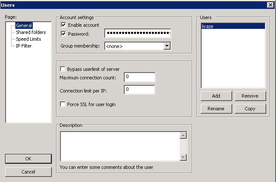
Task: Copy the selected user account
Action: pos(250,109)
